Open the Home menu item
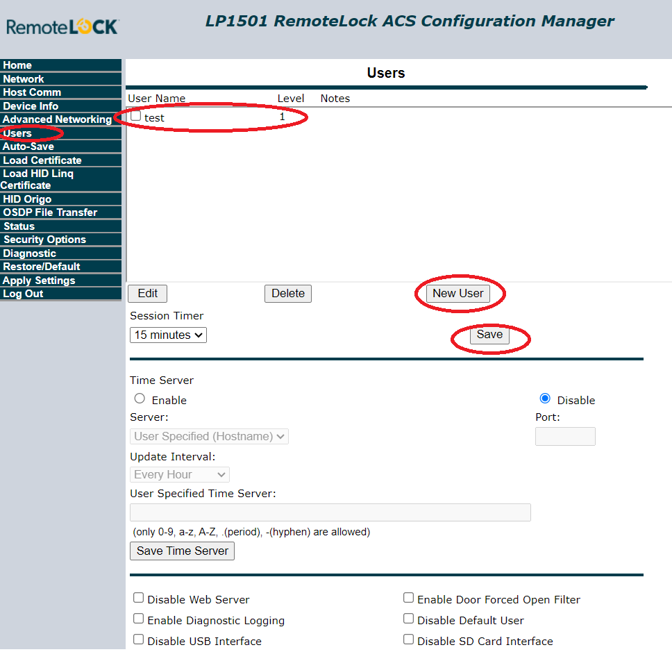The width and height of the screenshot is (672, 652). 60,65
